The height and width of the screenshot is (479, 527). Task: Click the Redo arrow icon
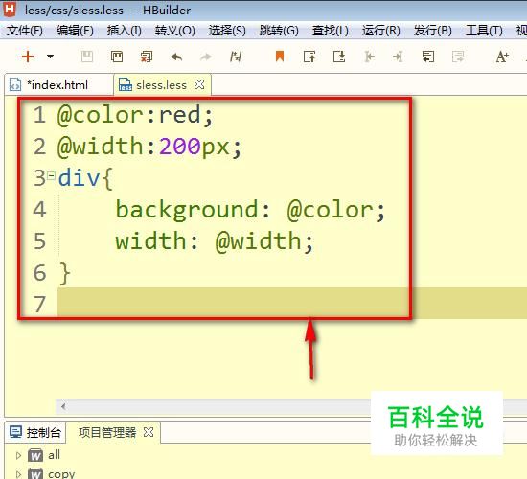coord(206,57)
